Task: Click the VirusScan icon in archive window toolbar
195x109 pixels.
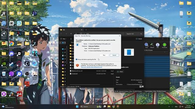Action: [165, 45]
